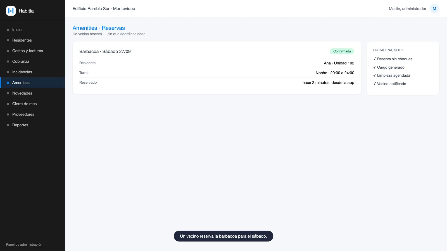Click the Residente row label
Viewport: 447px width, 251px height.
(x=87, y=63)
